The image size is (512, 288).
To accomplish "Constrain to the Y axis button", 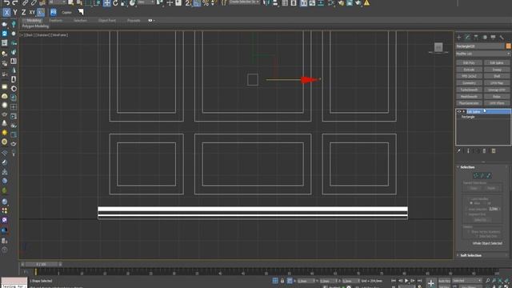I will point(15,13).
